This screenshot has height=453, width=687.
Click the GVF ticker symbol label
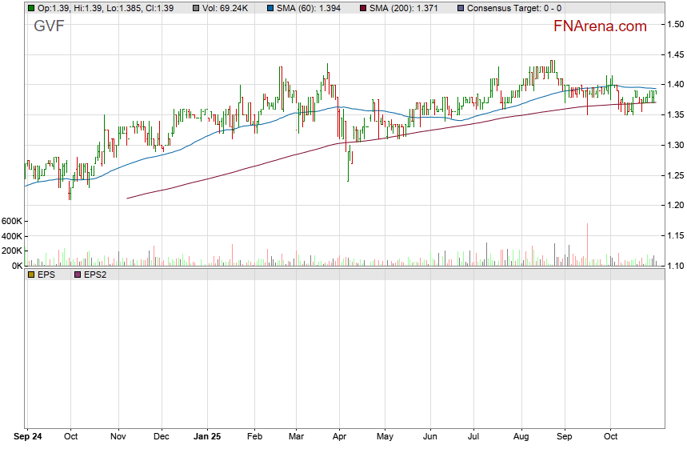click(49, 26)
